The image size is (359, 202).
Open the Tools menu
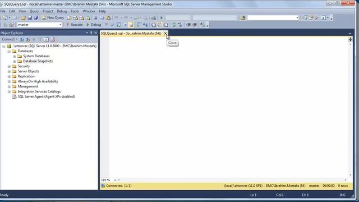coord(75,11)
